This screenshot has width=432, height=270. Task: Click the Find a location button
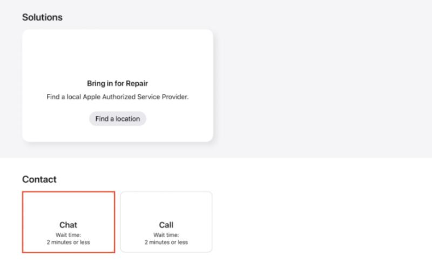pos(117,119)
